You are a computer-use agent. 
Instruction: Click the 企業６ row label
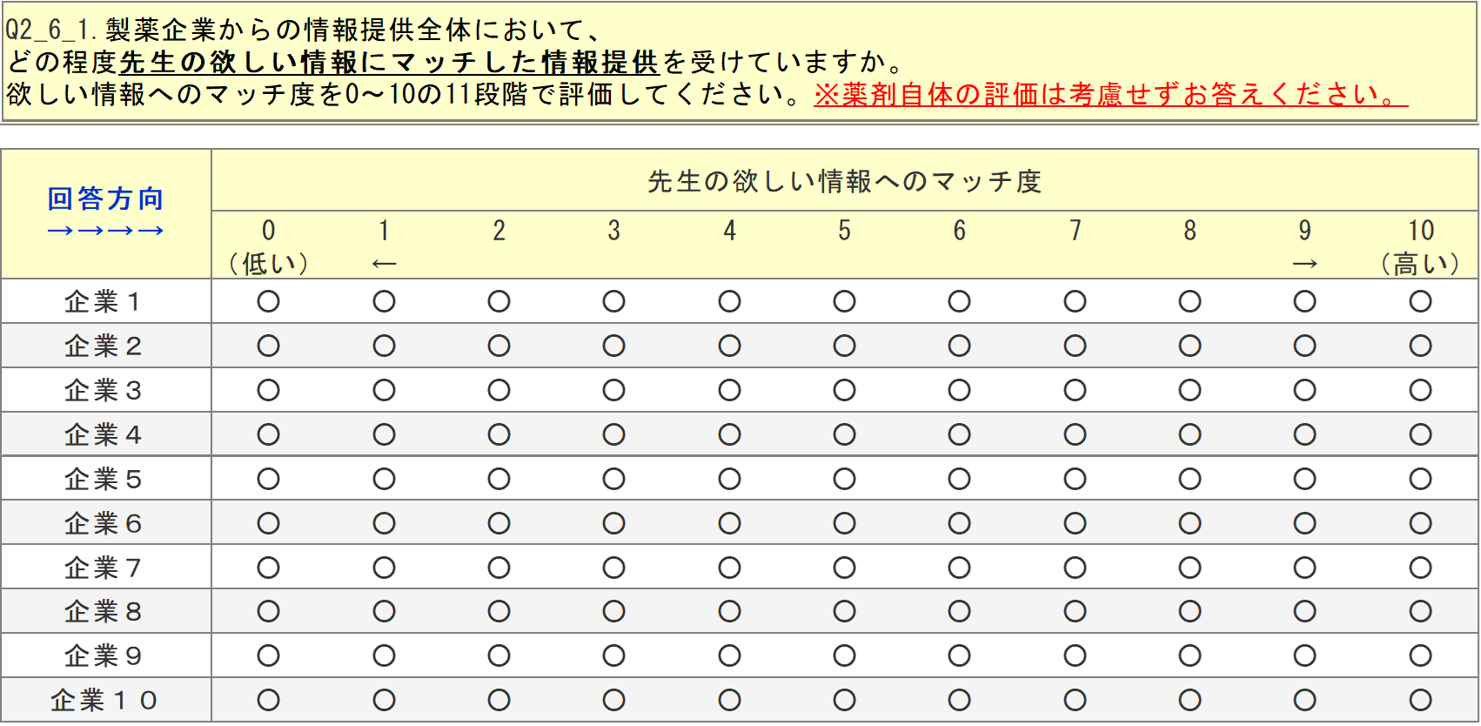coord(104,523)
